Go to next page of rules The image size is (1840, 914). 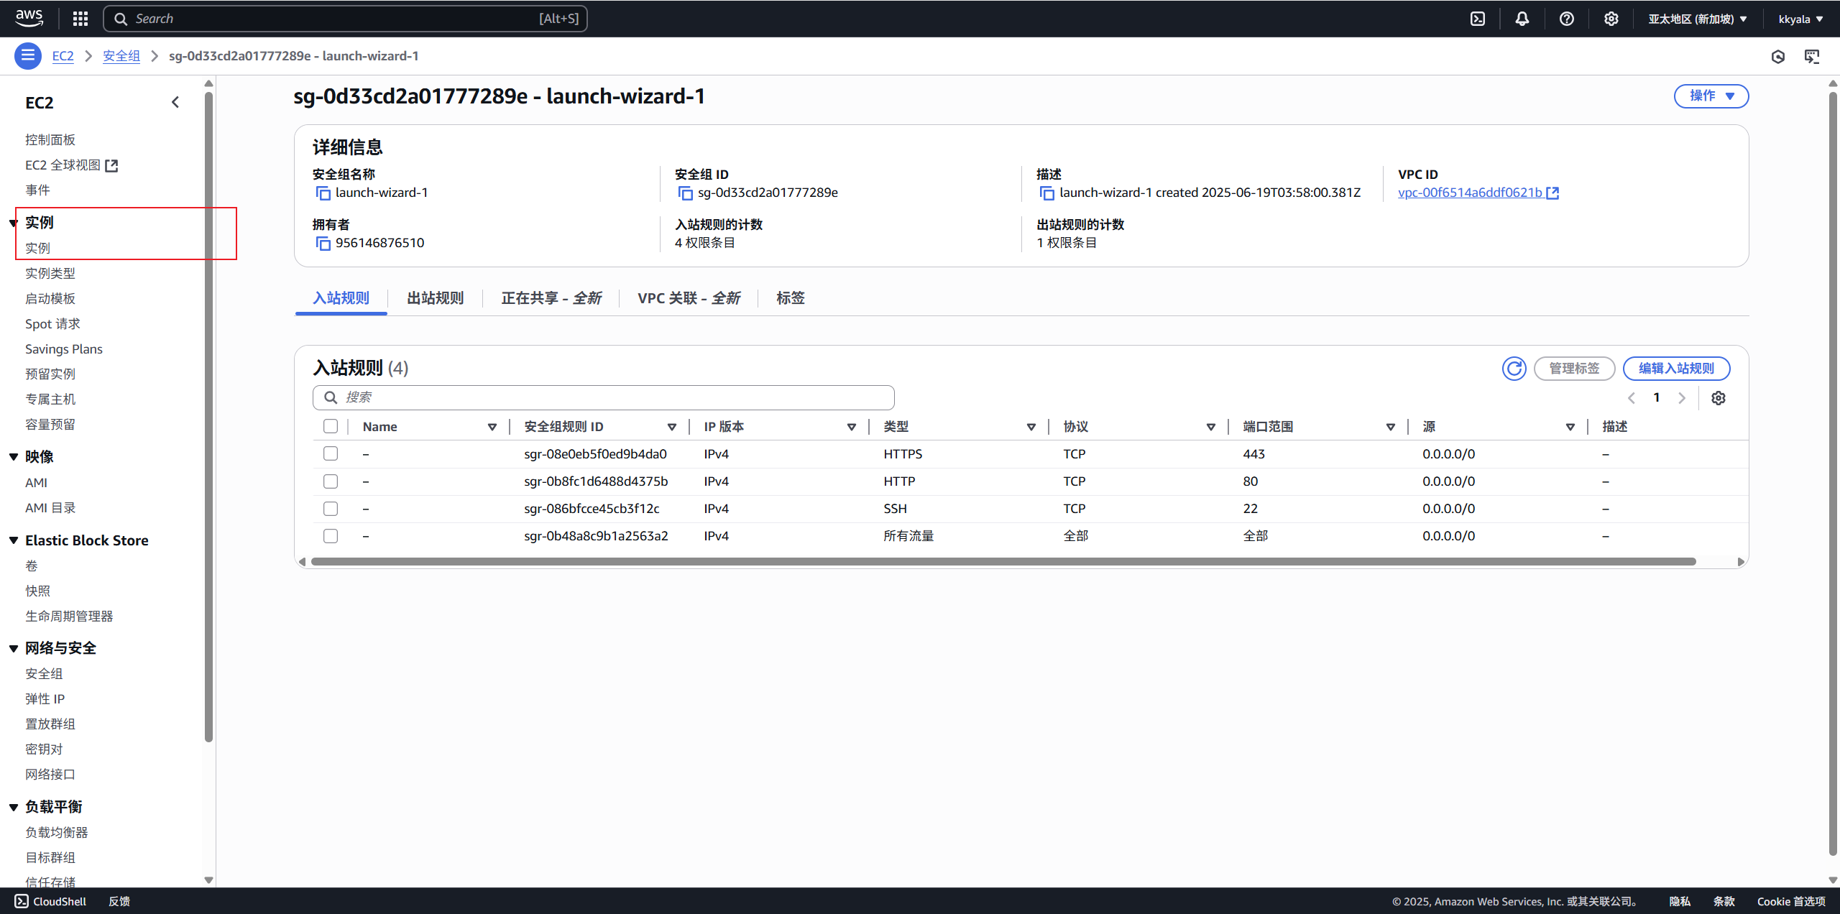tap(1682, 398)
